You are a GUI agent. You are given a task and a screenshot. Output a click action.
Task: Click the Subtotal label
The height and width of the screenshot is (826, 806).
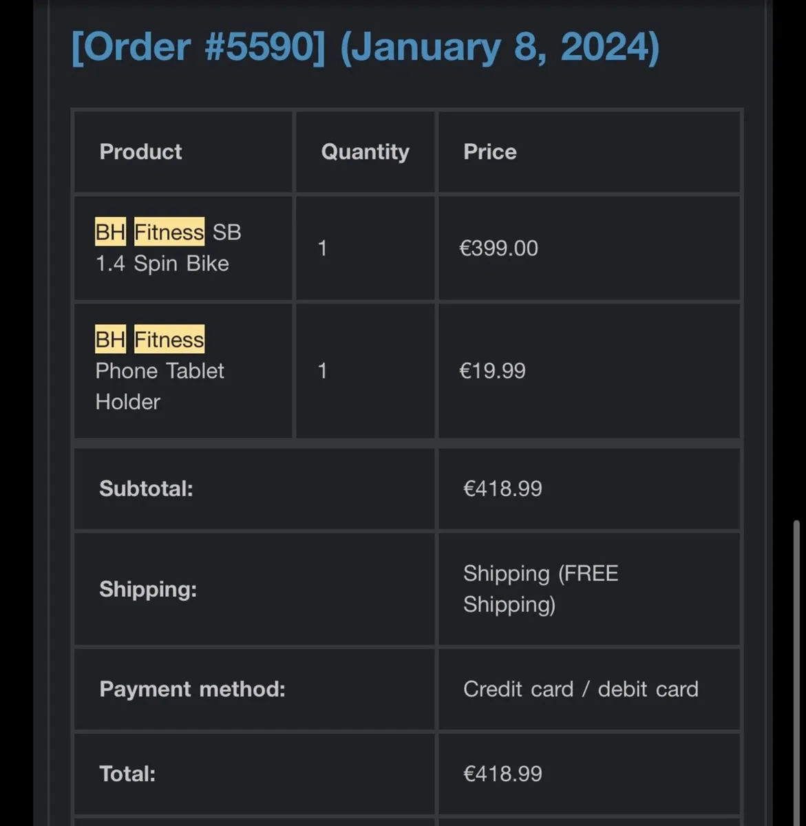pyautogui.click(x=146, y=489)
